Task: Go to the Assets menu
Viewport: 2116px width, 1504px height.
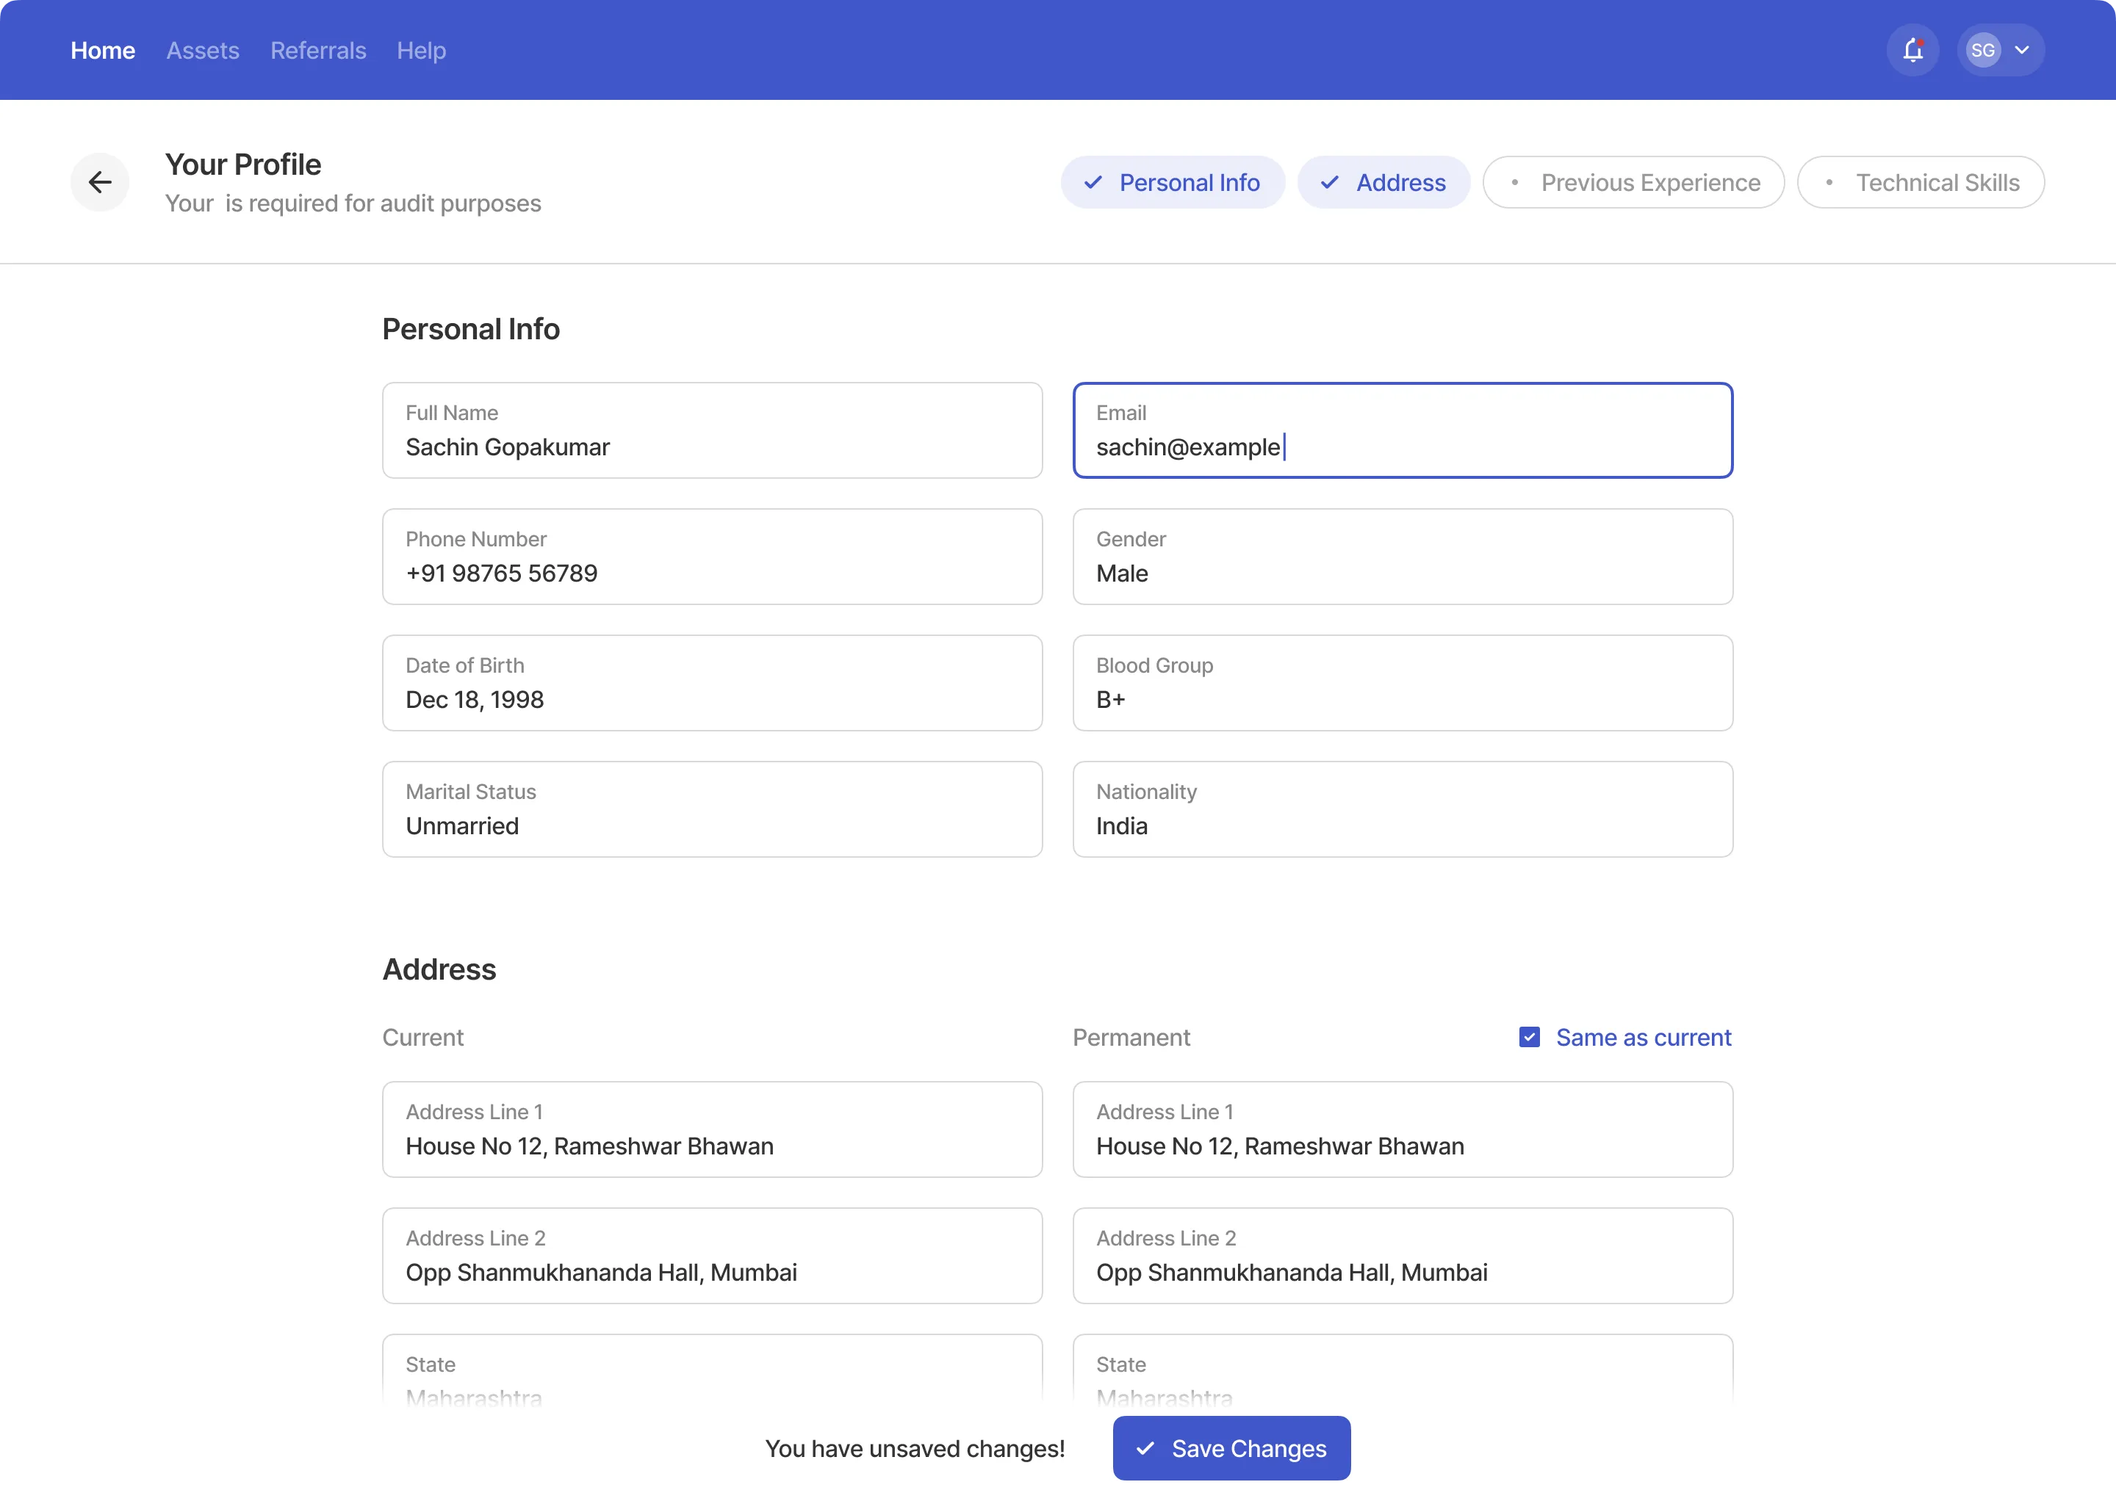Action: [x=203, y=50]
